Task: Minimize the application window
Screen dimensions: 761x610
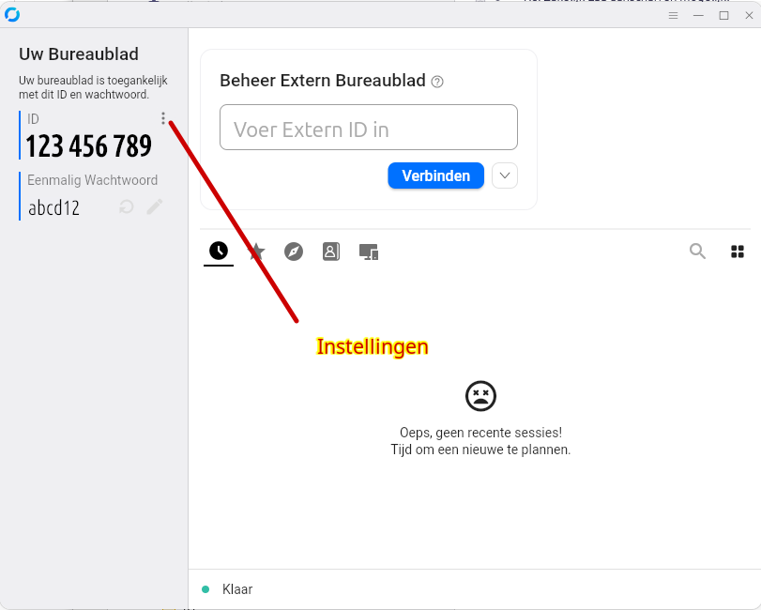Action: point(698,15)
